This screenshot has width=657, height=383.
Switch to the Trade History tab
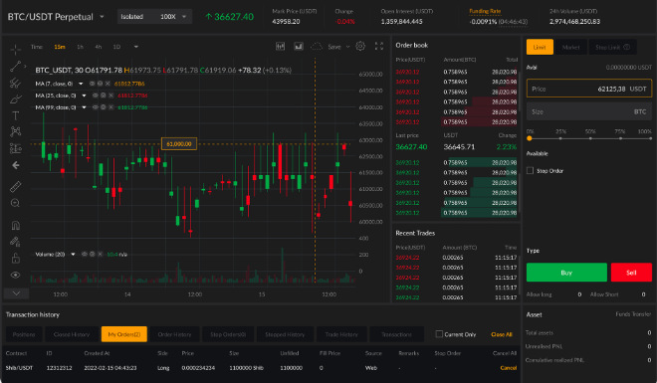[x=341, y=334]
